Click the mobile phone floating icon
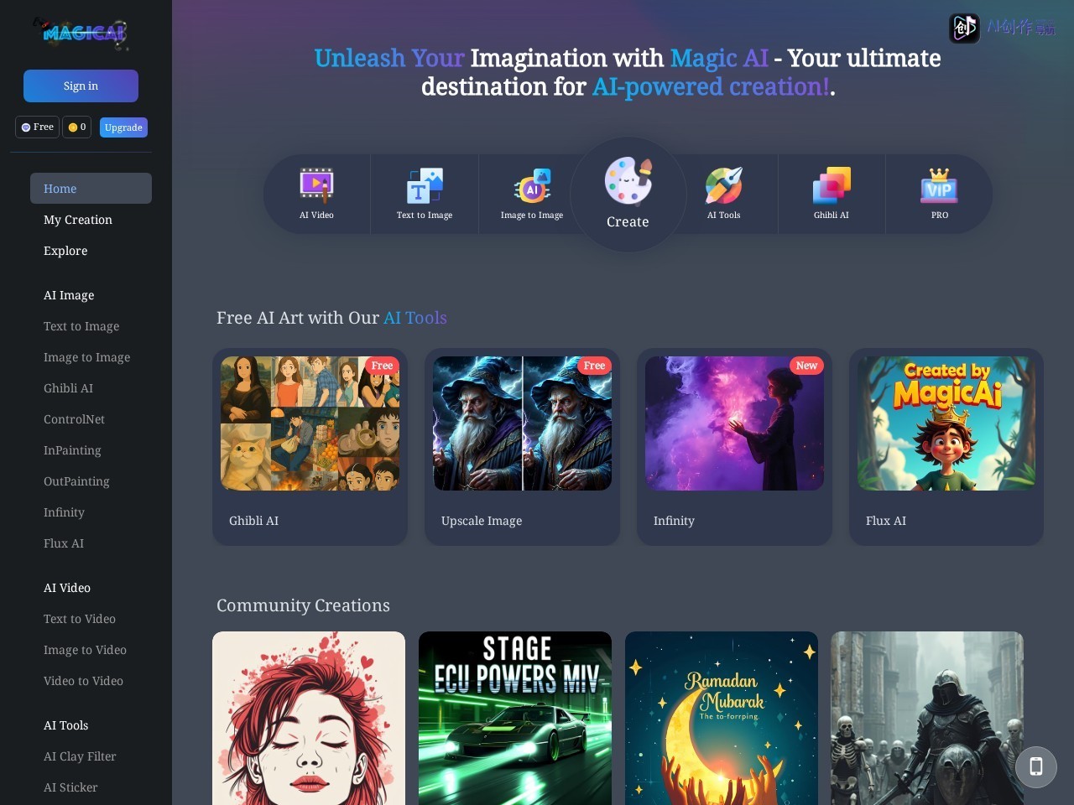Image resolution: width=1074 pixels, height=805 pixels. tap(1036, 766)
